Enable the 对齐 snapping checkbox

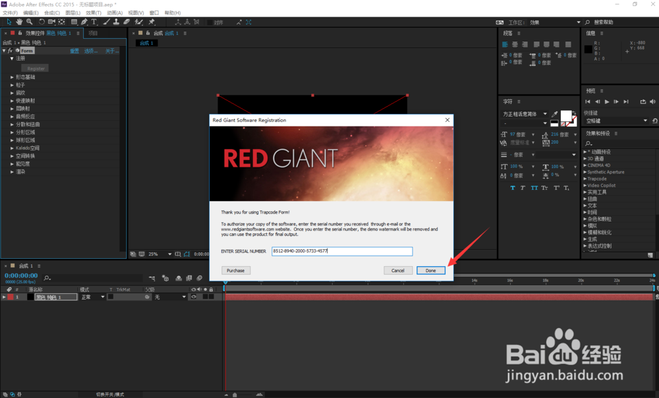click(210, 22)
